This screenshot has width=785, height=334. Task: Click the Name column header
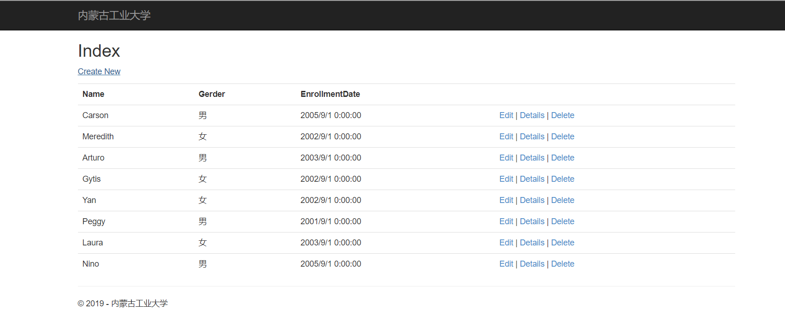(x=93, y=94)
